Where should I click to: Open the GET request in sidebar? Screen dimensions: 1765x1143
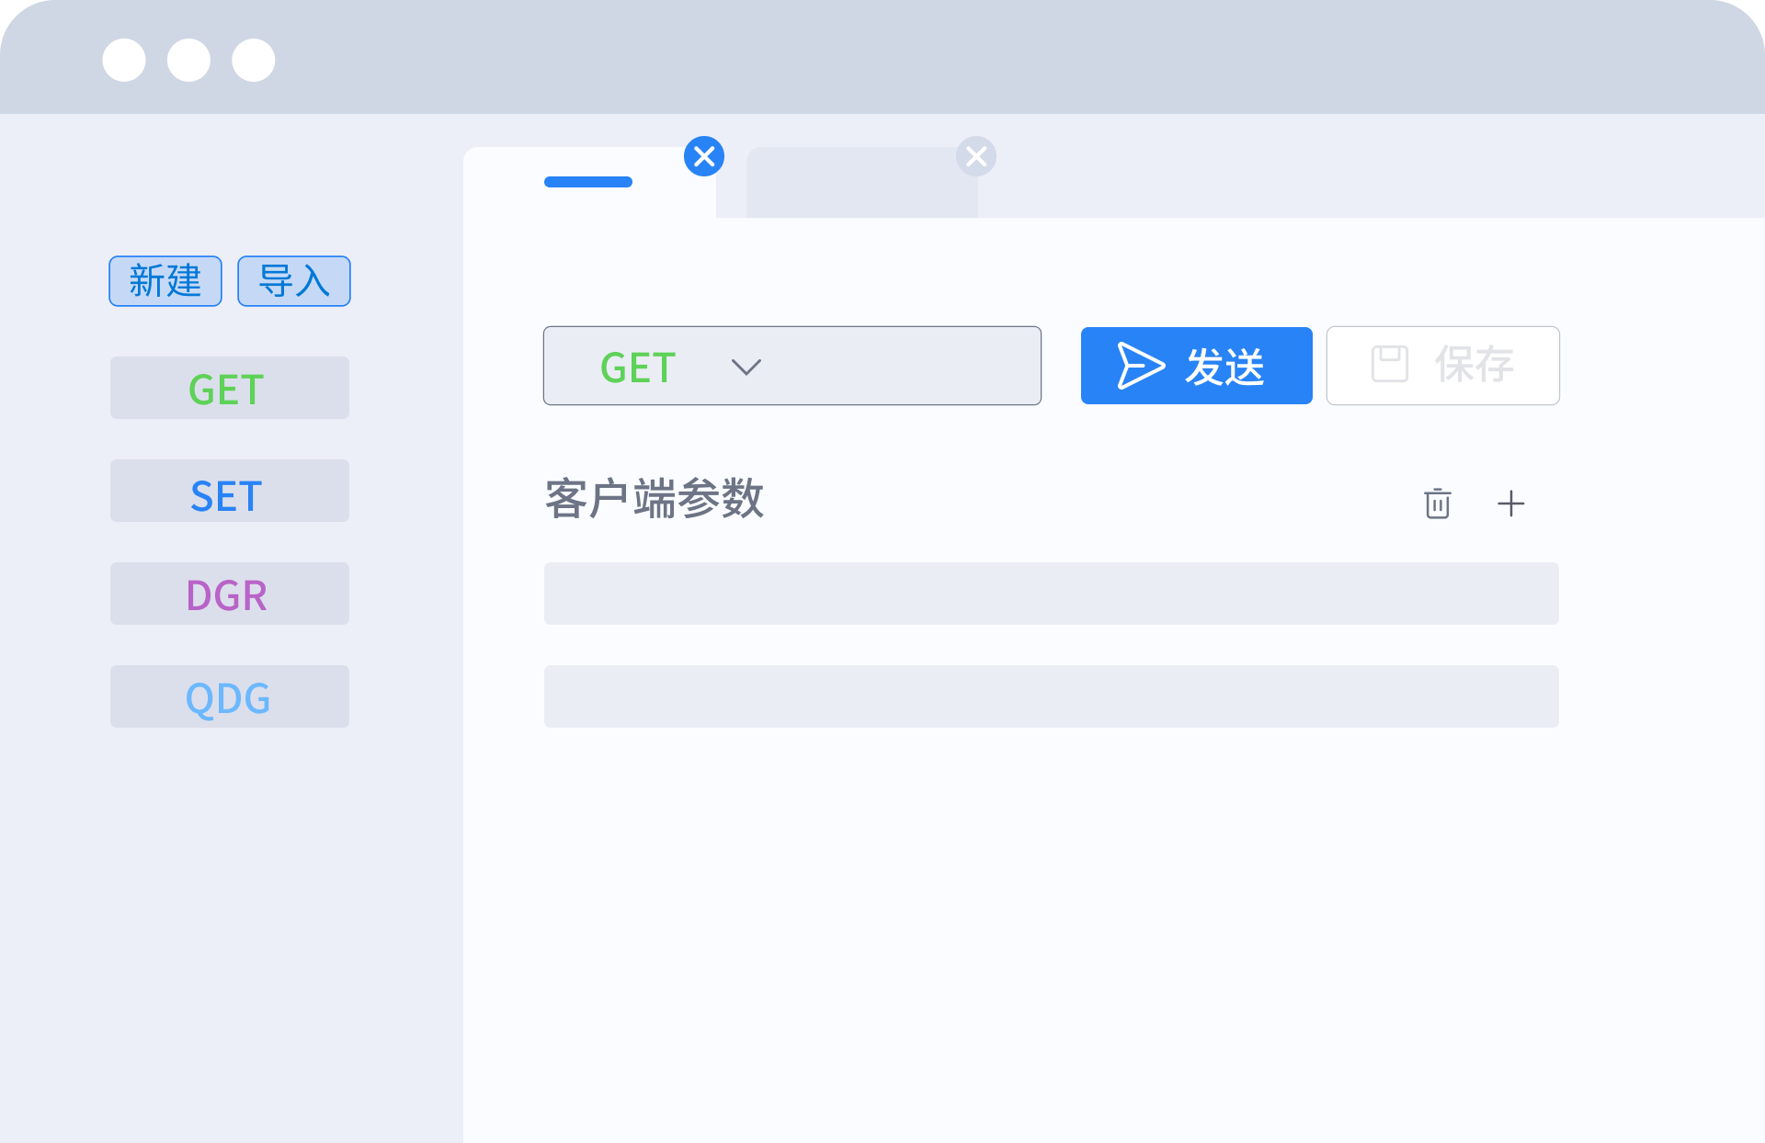pyautogui.click(x=230, y=388)
